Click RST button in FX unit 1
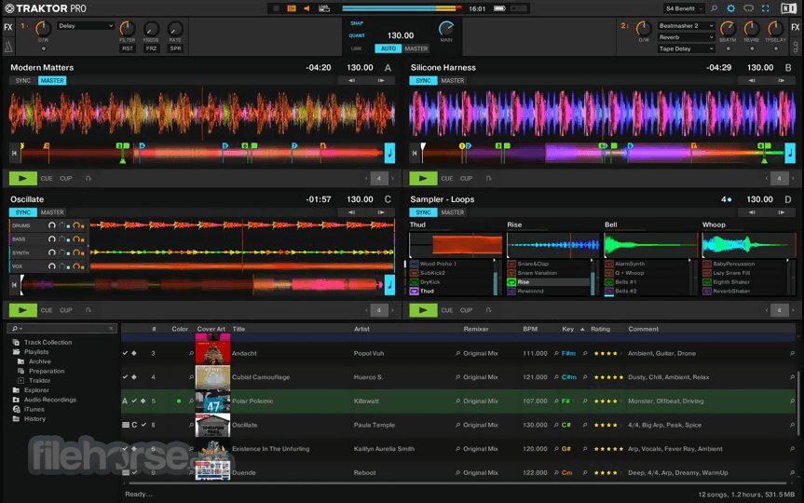The width and height of the screenshot is (804, 503). click(x=127, y=48)
